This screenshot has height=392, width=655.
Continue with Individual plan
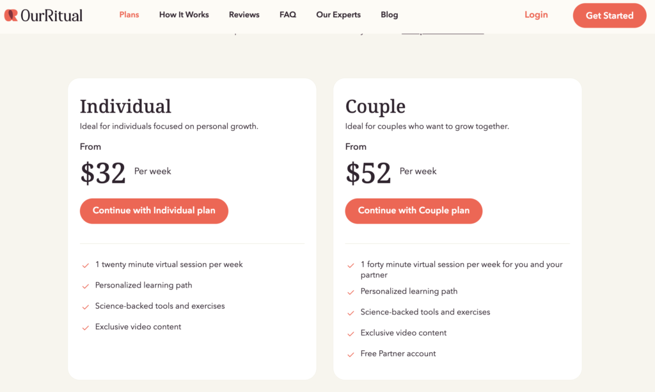pyautogui.click(x=154, y=211)
